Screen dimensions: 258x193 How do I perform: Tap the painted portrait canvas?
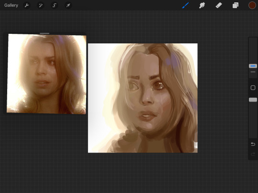point(143,98)
